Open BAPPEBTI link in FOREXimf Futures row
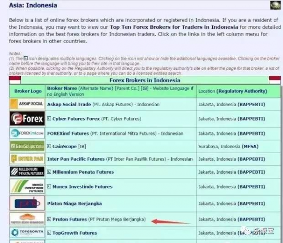 coord(251,133)
